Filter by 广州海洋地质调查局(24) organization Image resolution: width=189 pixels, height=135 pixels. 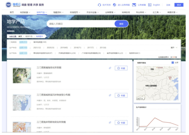91,53
